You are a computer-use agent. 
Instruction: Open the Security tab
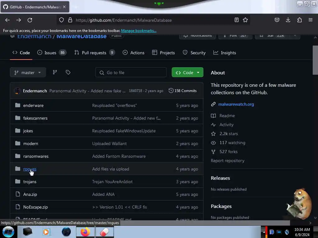coord(194,53)
